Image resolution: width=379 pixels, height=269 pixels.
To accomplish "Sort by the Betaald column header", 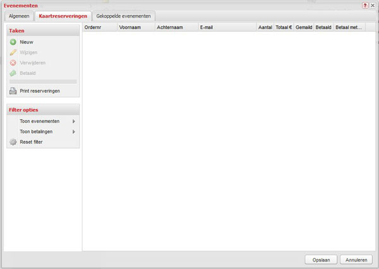I will click(x=323, y=27).
